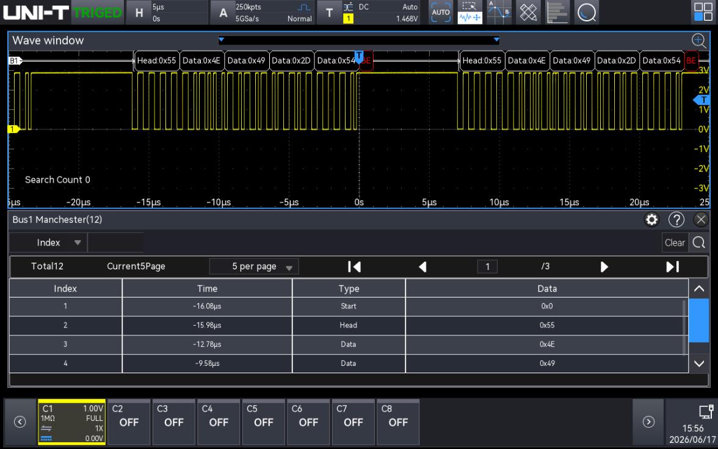Open the four-square window layout menu

point(703,12)
